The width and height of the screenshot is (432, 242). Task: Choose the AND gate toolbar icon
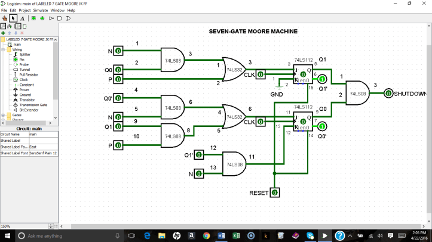click(60, 18)
